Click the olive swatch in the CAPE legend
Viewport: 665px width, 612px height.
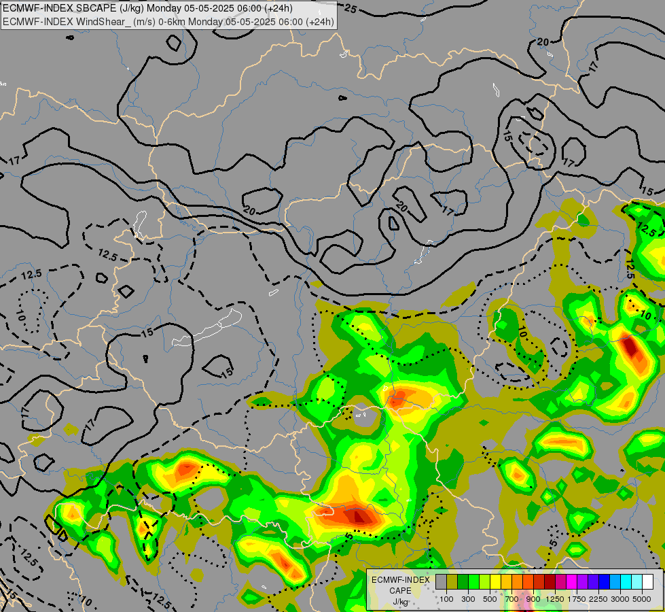[x=452, y=582]
